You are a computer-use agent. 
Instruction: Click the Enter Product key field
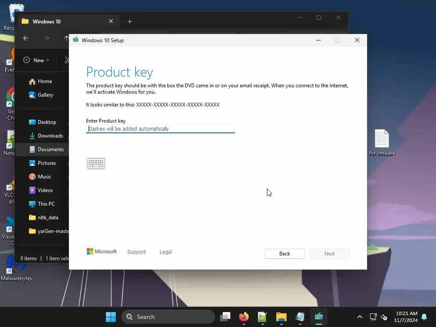click(161, 129)
